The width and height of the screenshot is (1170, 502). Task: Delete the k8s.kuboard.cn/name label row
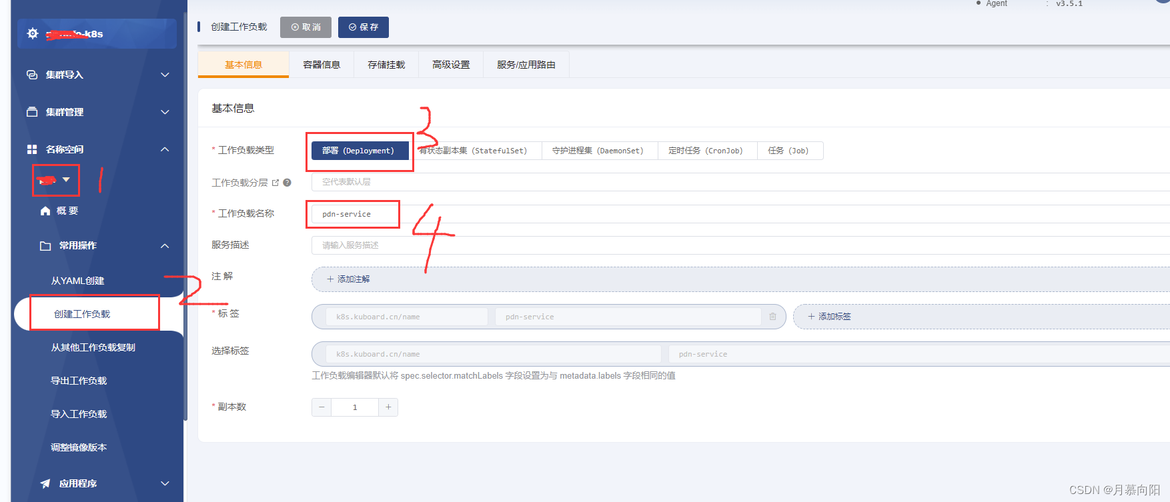tap(772, 317)
